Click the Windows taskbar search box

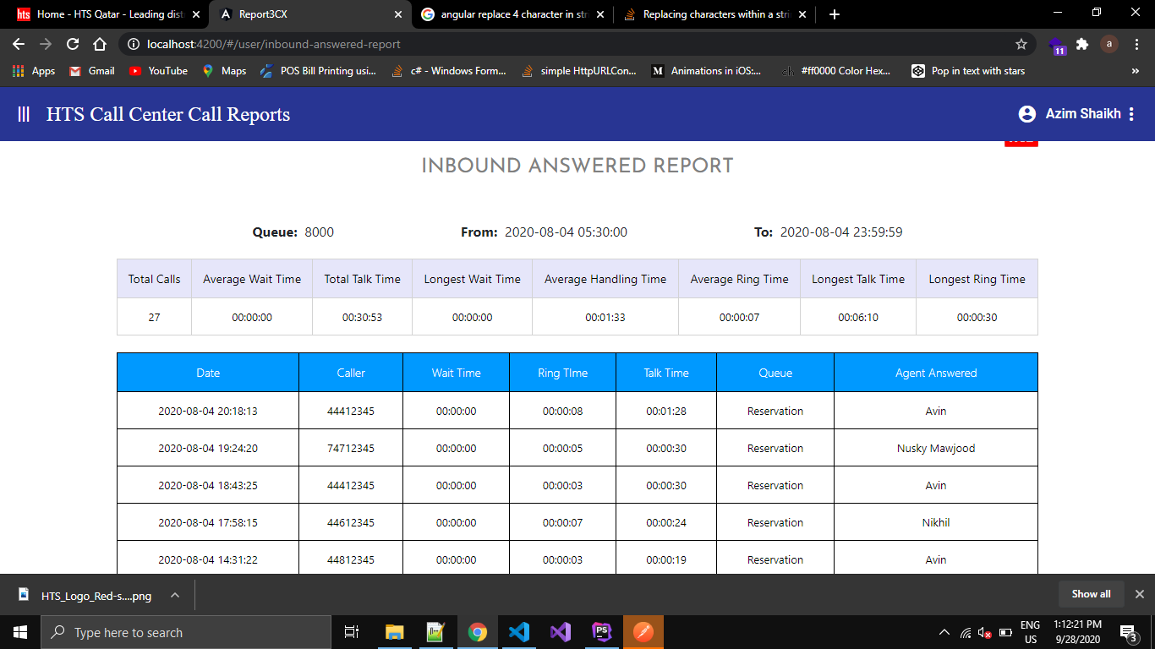(186, 632)
